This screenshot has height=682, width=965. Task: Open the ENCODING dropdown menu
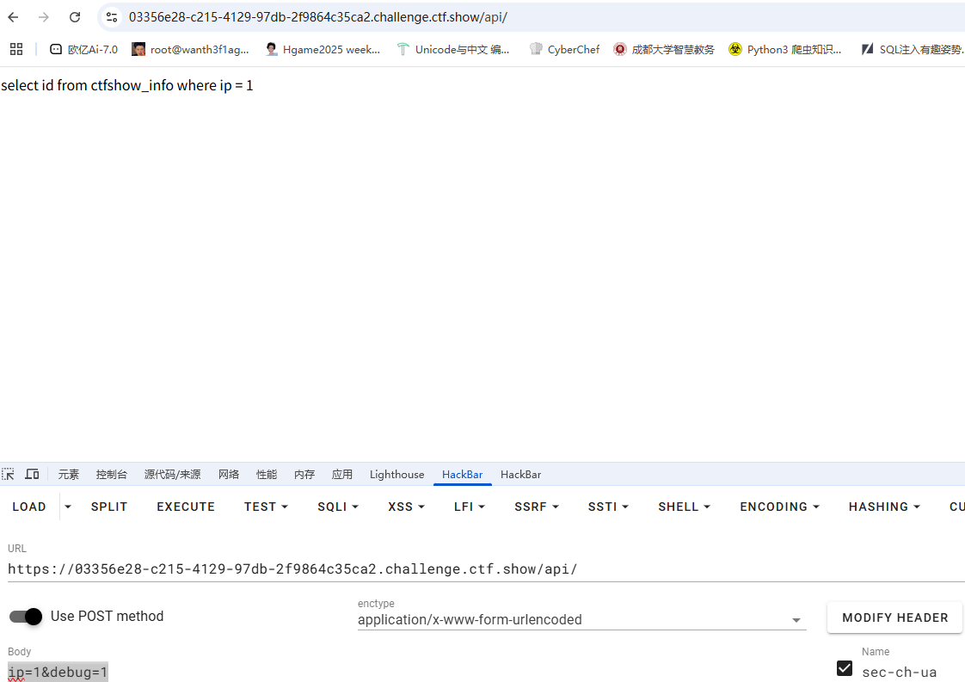[779, 507]
